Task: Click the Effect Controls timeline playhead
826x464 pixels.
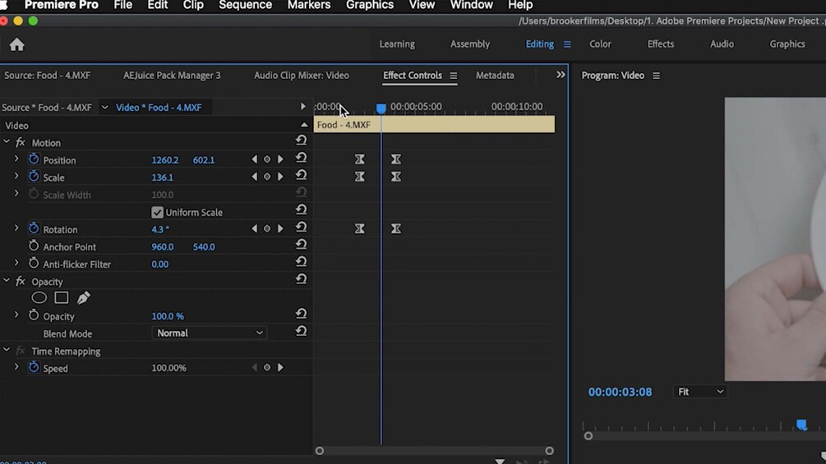Action: [x=381, y=108]
